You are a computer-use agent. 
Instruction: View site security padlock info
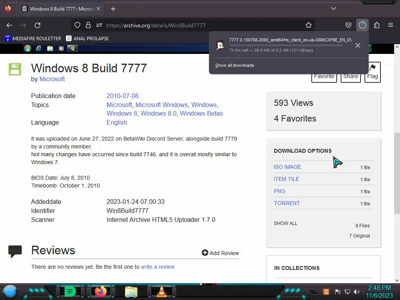tap(88, 25)
